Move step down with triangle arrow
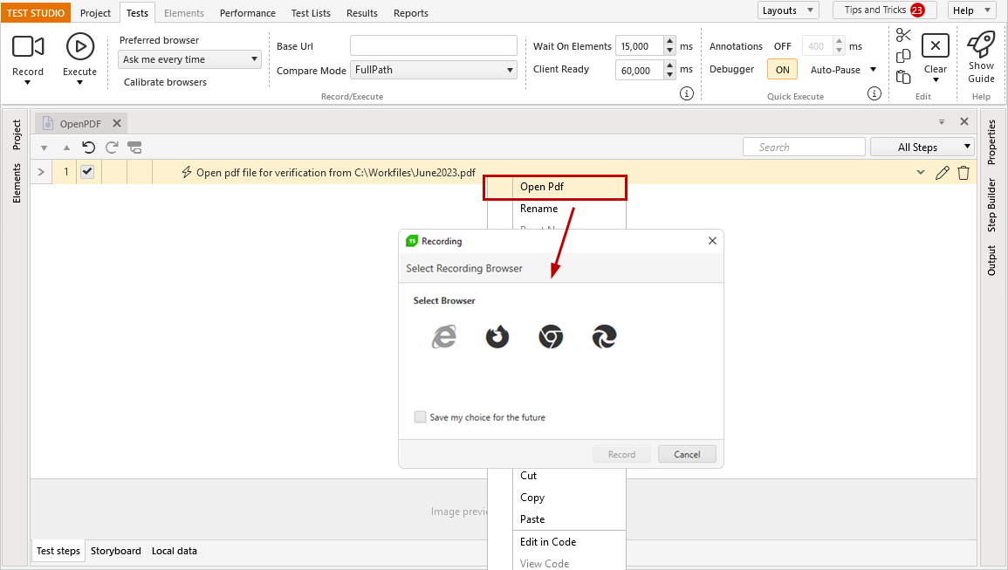Image resolution: width=1008 pixels, height=570 pixels. point(44,148)
